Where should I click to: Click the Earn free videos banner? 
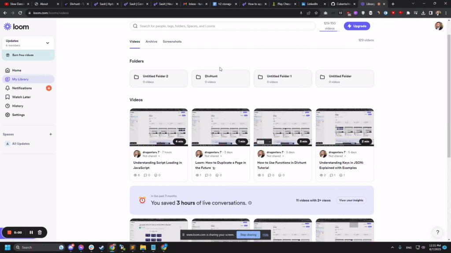pyautogui.click(x=28, y=55)
